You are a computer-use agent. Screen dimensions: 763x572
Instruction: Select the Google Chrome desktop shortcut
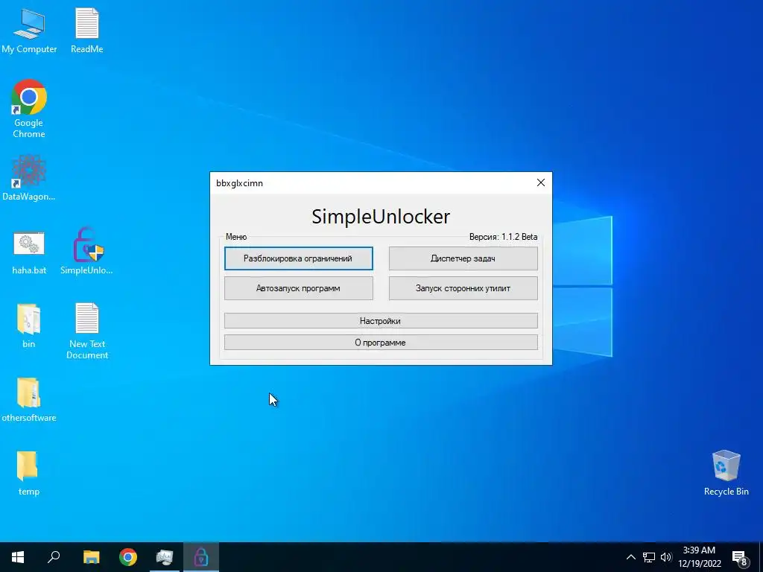(29, 109)
